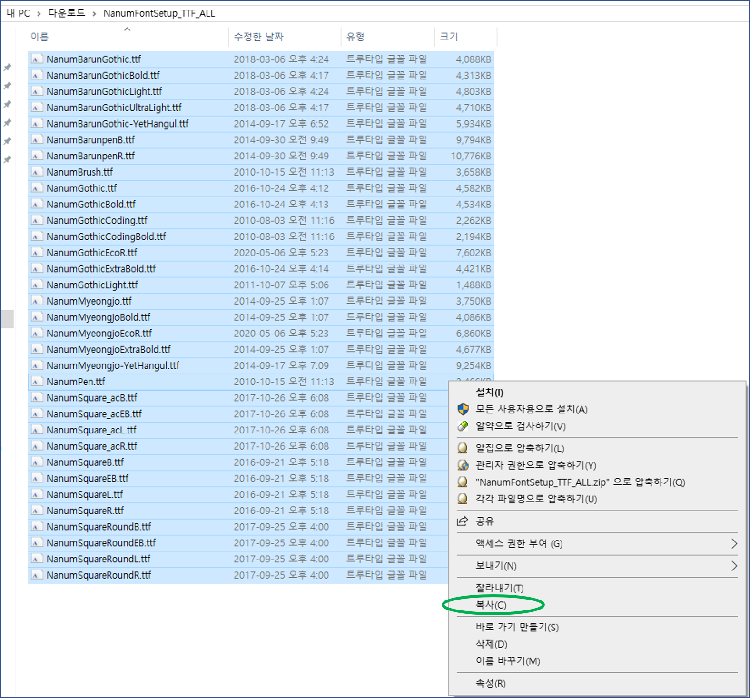Viewport: 750px width, 698px height.
Task: Toggle sort arrow above 이름 column
Action: (x=127, y=29)
